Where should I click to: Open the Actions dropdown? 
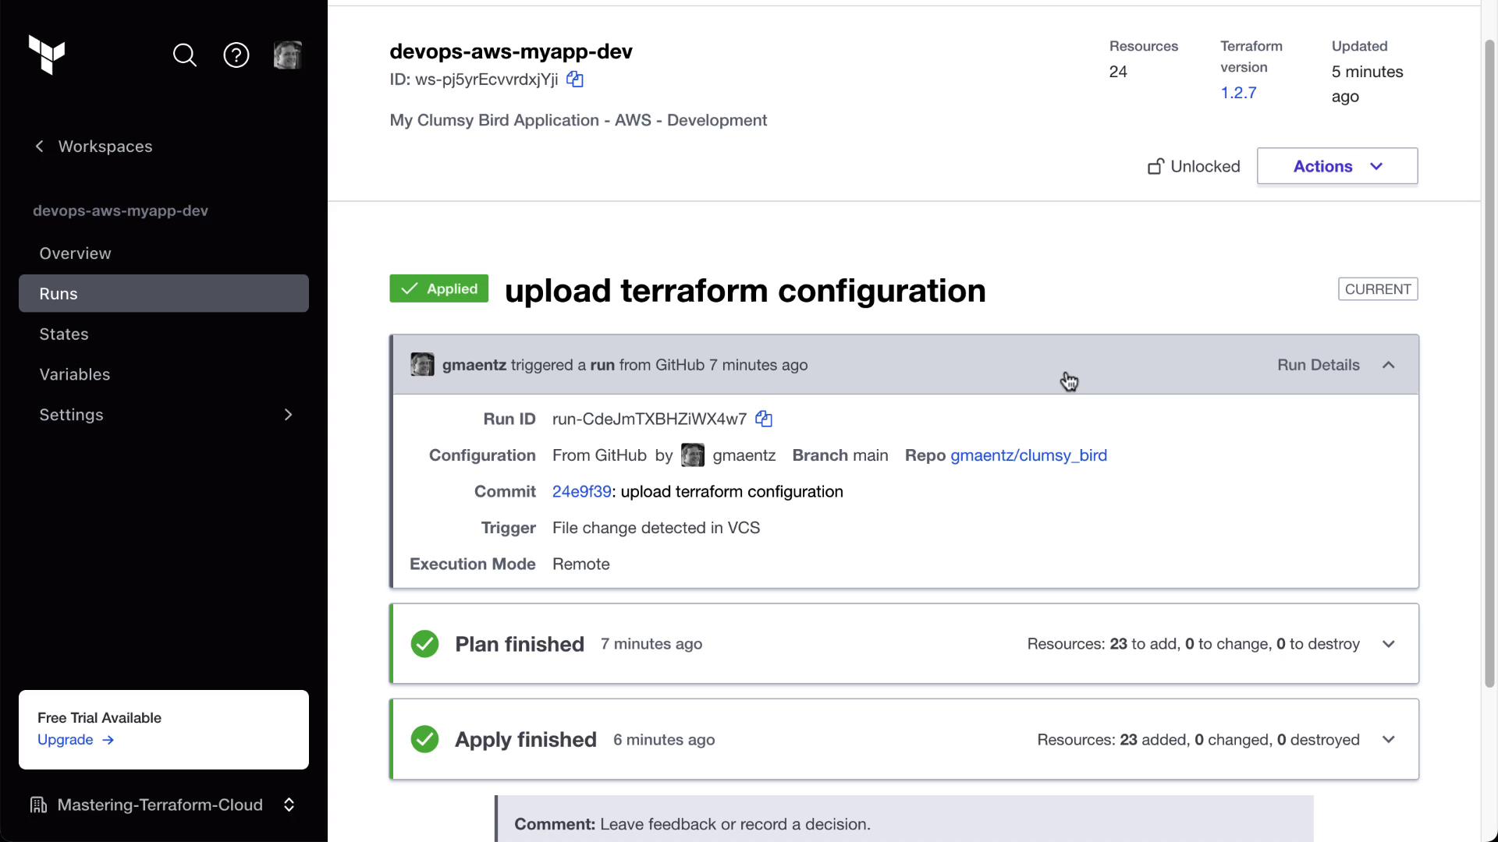click(1336, 166)
